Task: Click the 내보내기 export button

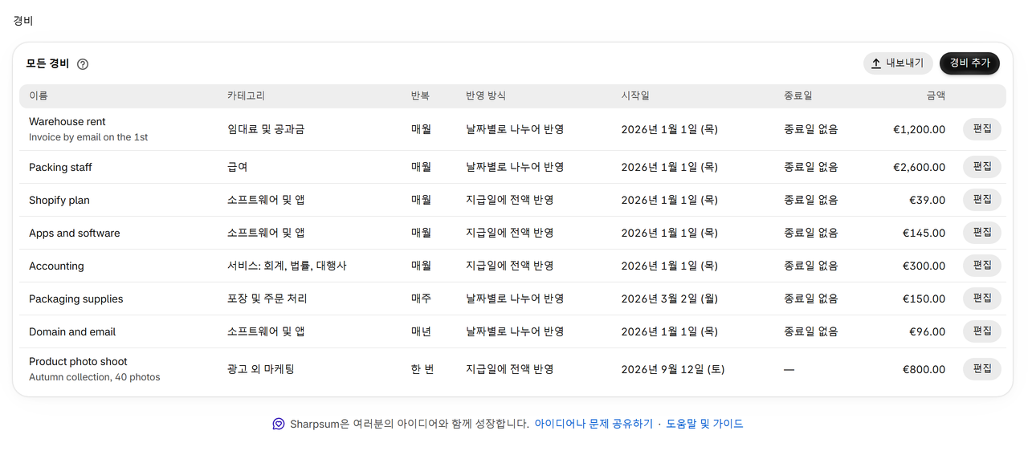Action: tap(898, 63)
